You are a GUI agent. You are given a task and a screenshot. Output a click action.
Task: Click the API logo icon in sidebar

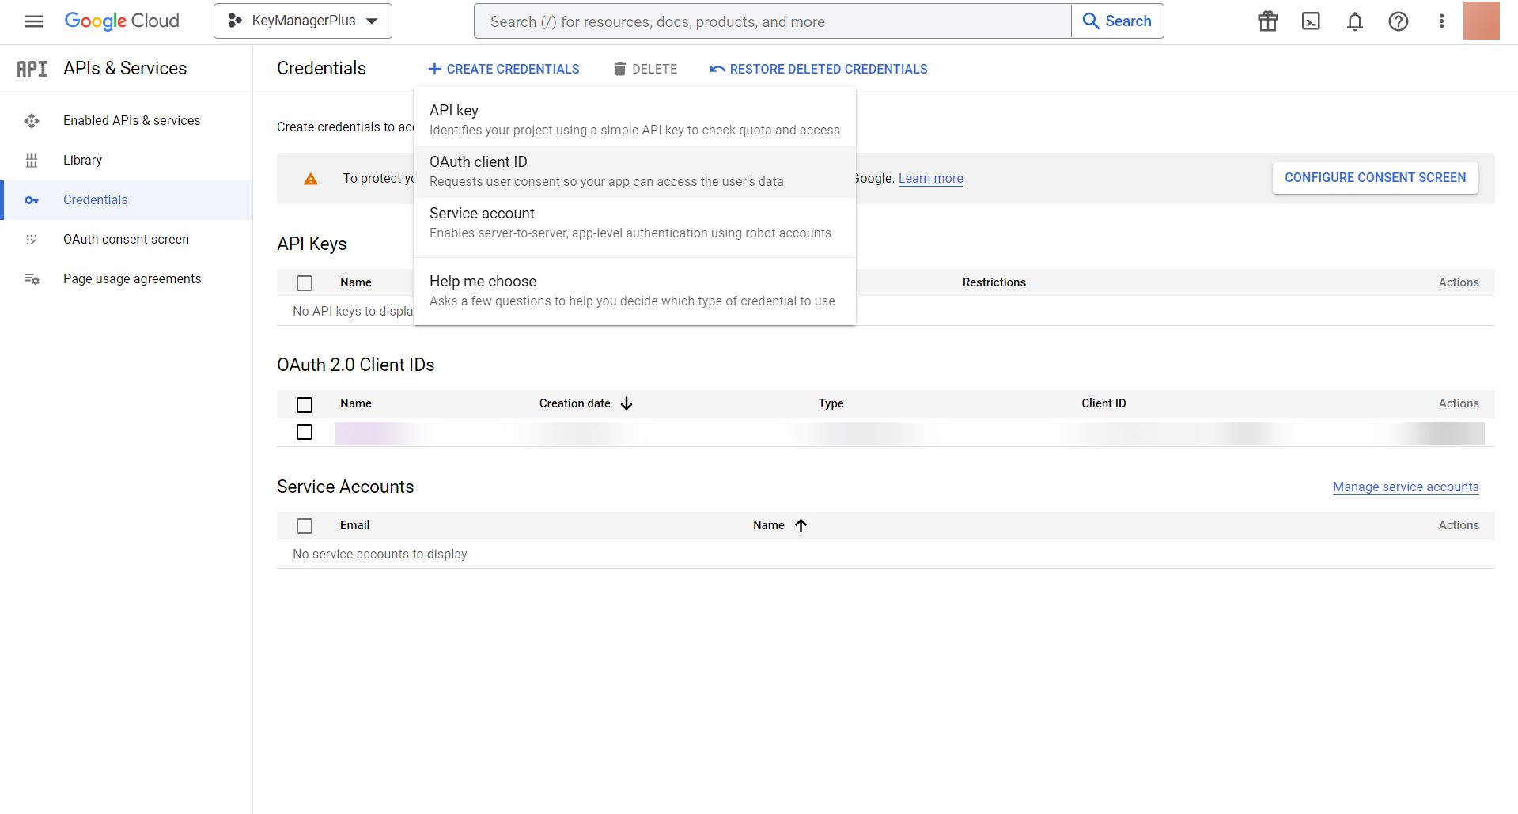[32, 69]
